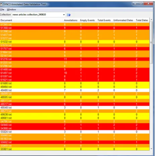Click Annotations value 3 in row 55024.txt
The image size is (156, 156).
click(65, 132)
